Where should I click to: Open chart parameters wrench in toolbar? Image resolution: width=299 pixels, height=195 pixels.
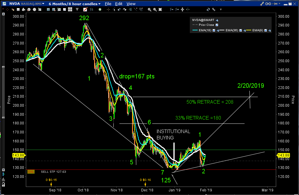(214, 9)
